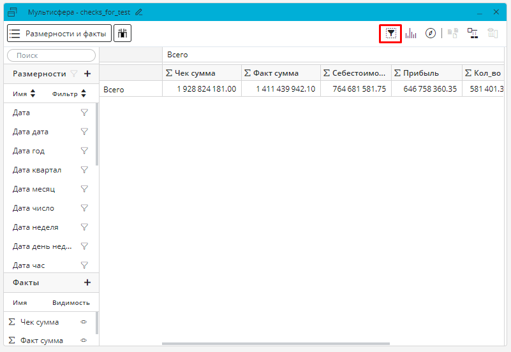Sort dimensions by Имя column
Screen dimensions: 511x352
[x=24, y=94]
